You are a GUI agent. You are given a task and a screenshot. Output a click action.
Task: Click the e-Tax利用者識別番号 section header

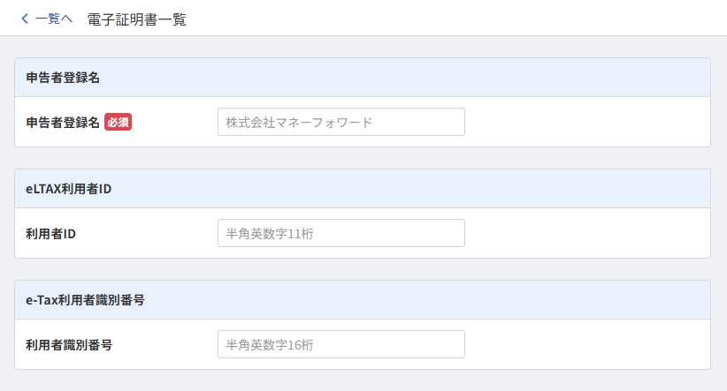85,300
